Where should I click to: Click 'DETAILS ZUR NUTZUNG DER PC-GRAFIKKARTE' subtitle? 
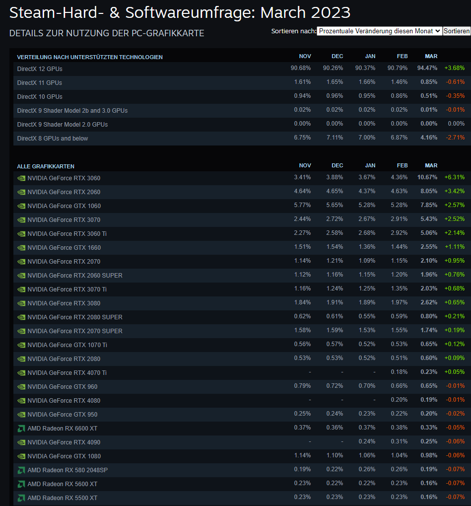(x=106, y=33)
